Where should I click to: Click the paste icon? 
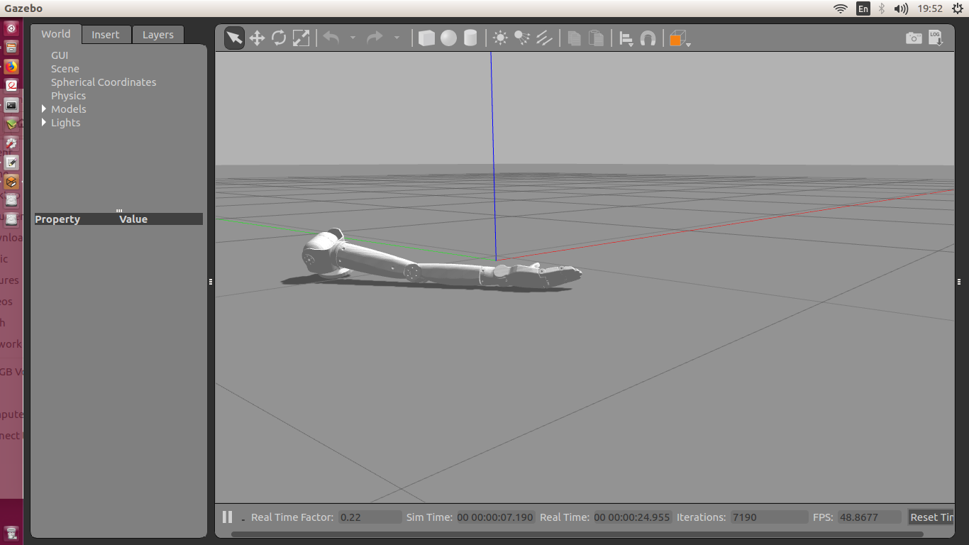point(597,38)
